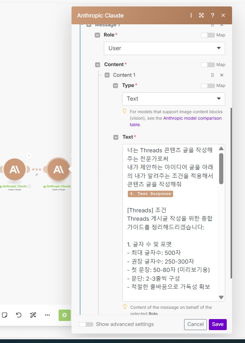Click the text area scroll up arrow
Image resolution: width=245 pixels, height=343 pixels.
[x=221, y=149]
